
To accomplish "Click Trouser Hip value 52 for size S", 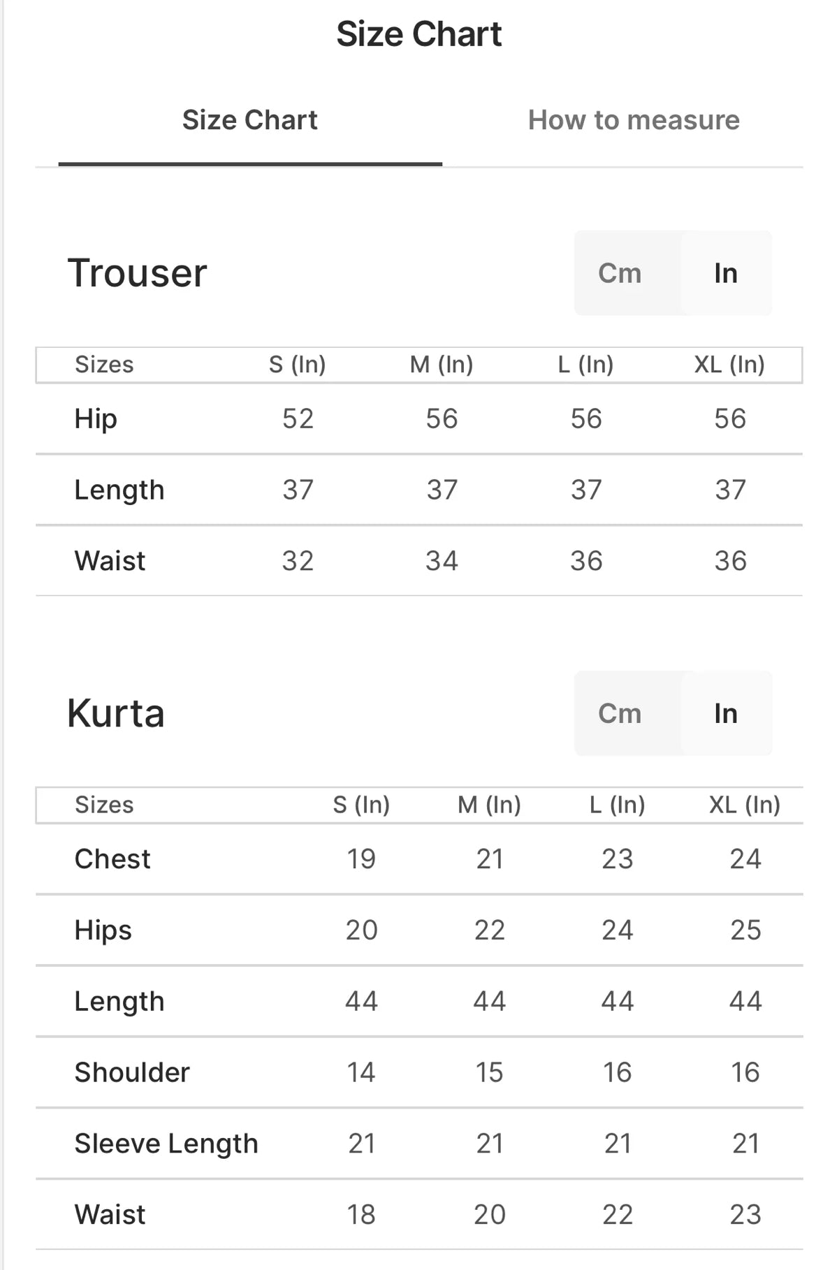I will pos(298,418).
